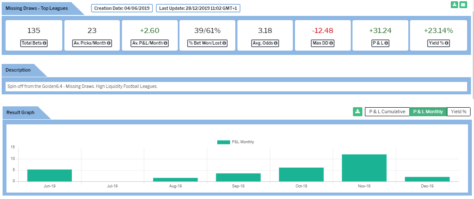The height and width of the screenshot is (199, 474).
Task: Click info icon next to Yield %
Action: click(446, 43)
